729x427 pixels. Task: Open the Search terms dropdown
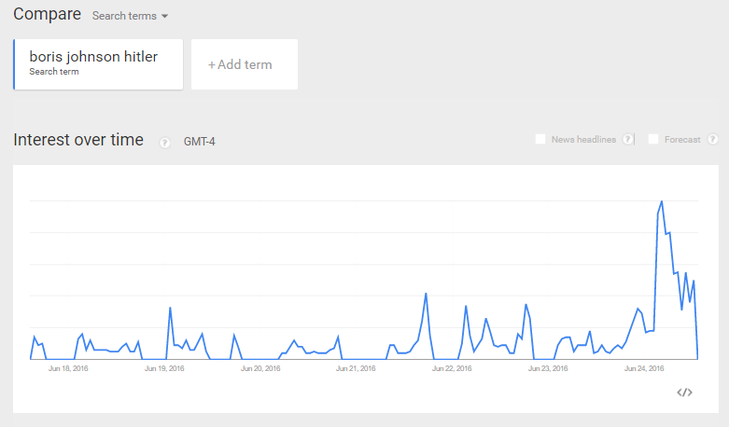[x=130, y=16]
